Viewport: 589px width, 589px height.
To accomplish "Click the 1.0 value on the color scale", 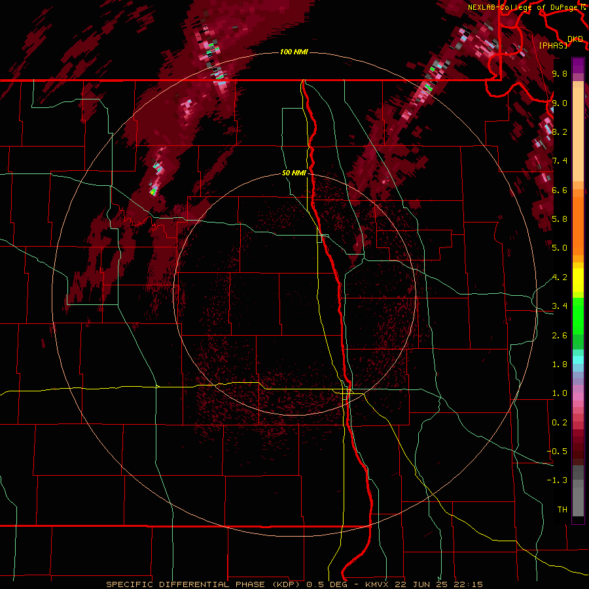I will point(560,393).
